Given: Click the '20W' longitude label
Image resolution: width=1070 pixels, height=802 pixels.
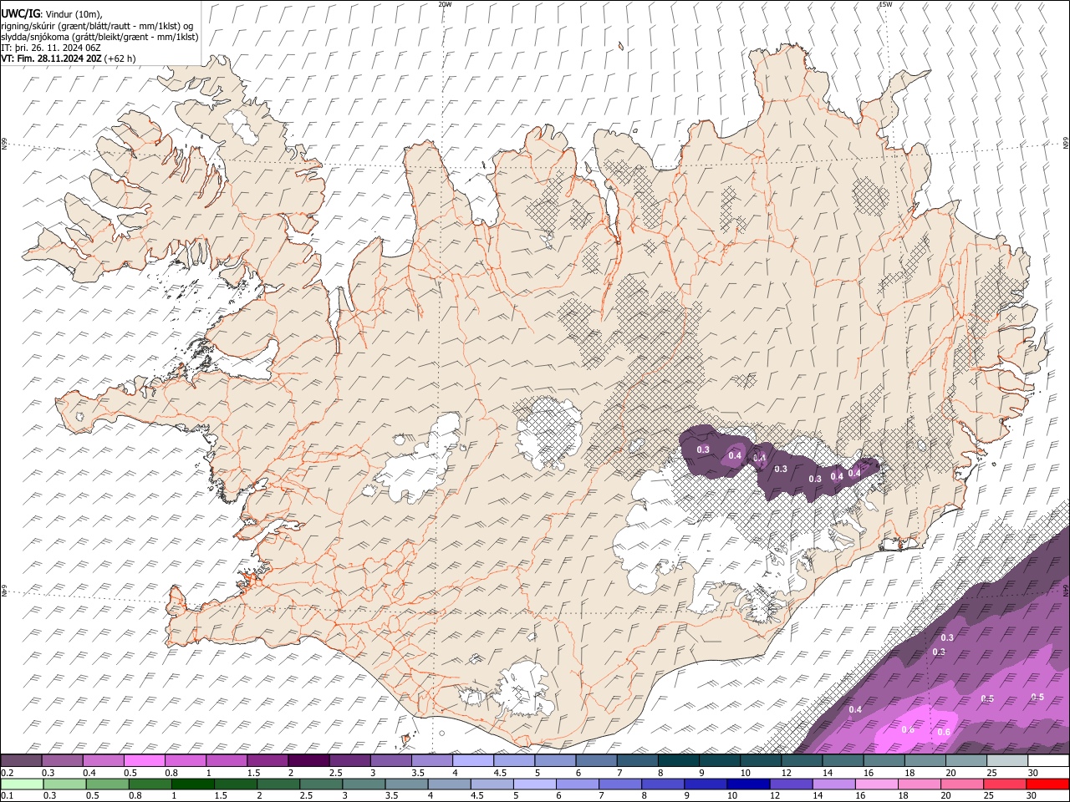Looking at the screenshot, I should (x=445, y=4).
